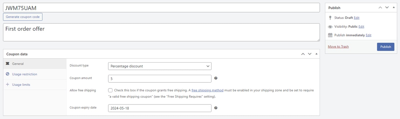Click the help icon beside Coupon expiry date
Image resolution: width=400 pixels, height=119 pixels.
pos(216,108)
